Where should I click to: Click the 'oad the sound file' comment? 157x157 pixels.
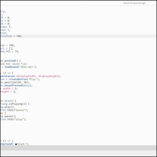point(13,64)
